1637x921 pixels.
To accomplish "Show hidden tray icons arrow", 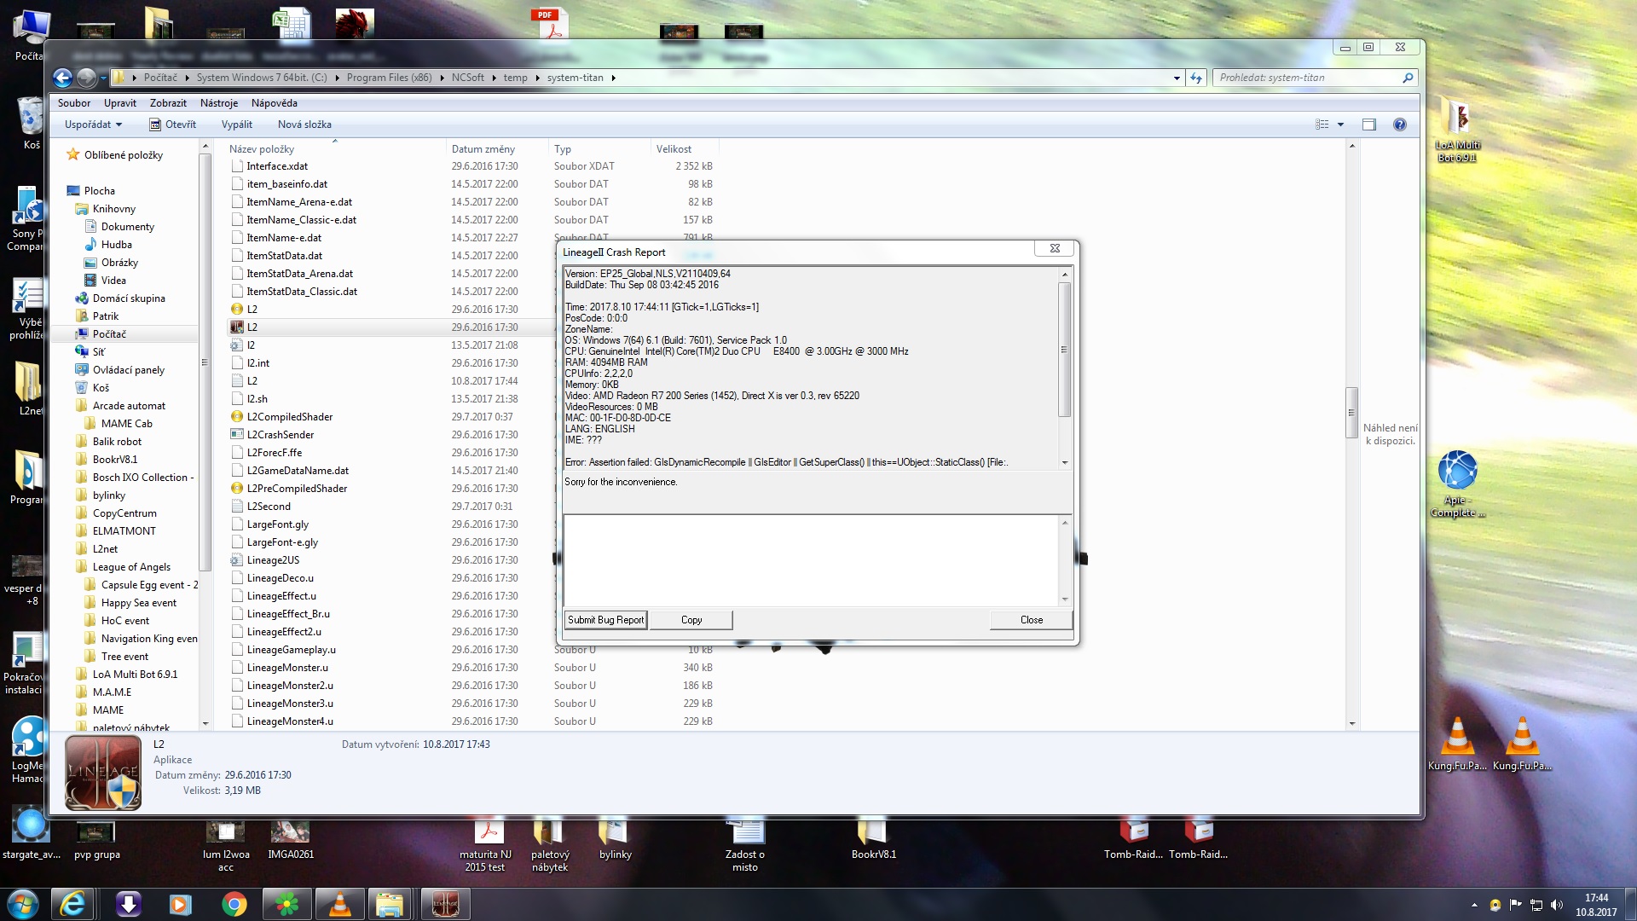I will pos(1474,905).
